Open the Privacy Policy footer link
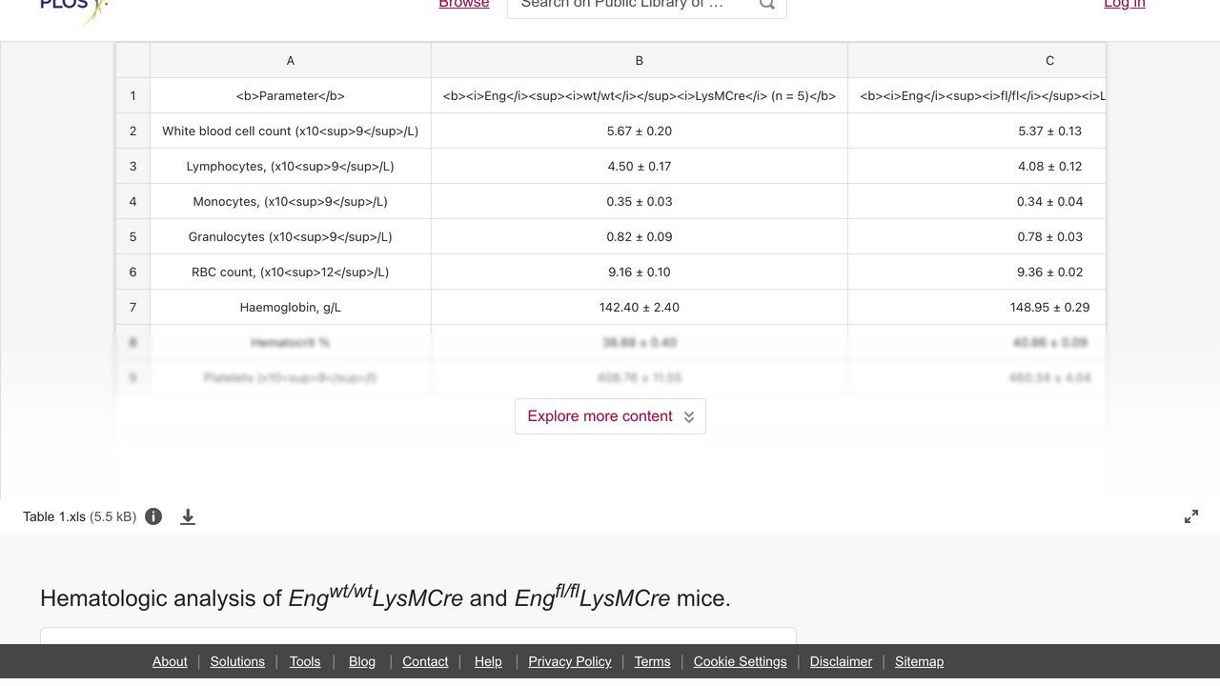This screenshot has height=686, width=1220. (570, 661)
